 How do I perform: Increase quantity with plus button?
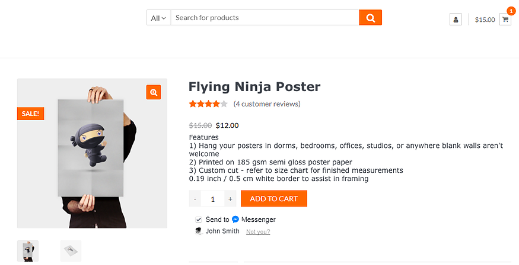[x=230, y=199]
